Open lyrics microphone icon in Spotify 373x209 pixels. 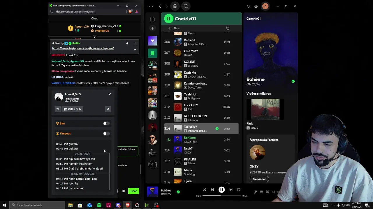[255, 192]
